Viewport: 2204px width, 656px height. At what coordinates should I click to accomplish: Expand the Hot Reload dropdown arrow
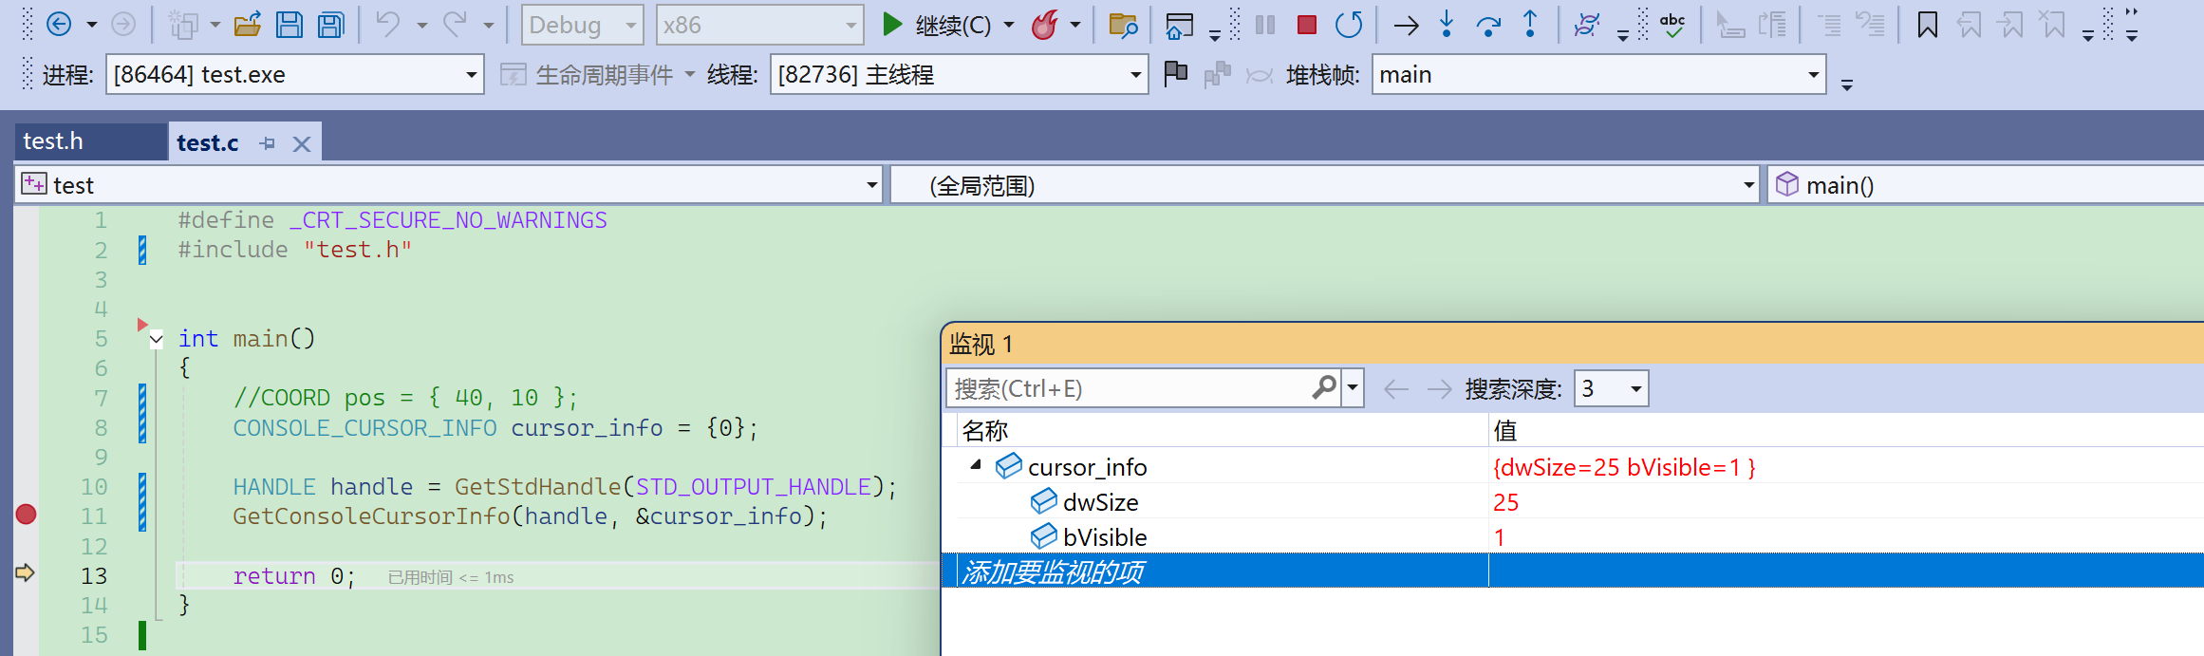tap(1075, 25)
